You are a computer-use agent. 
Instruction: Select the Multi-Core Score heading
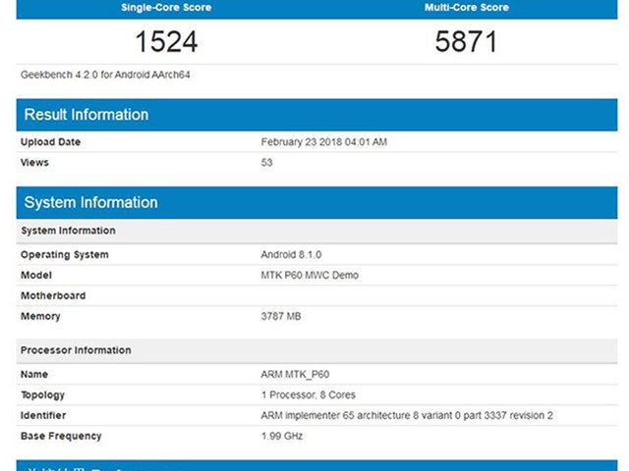click(466, 7)
